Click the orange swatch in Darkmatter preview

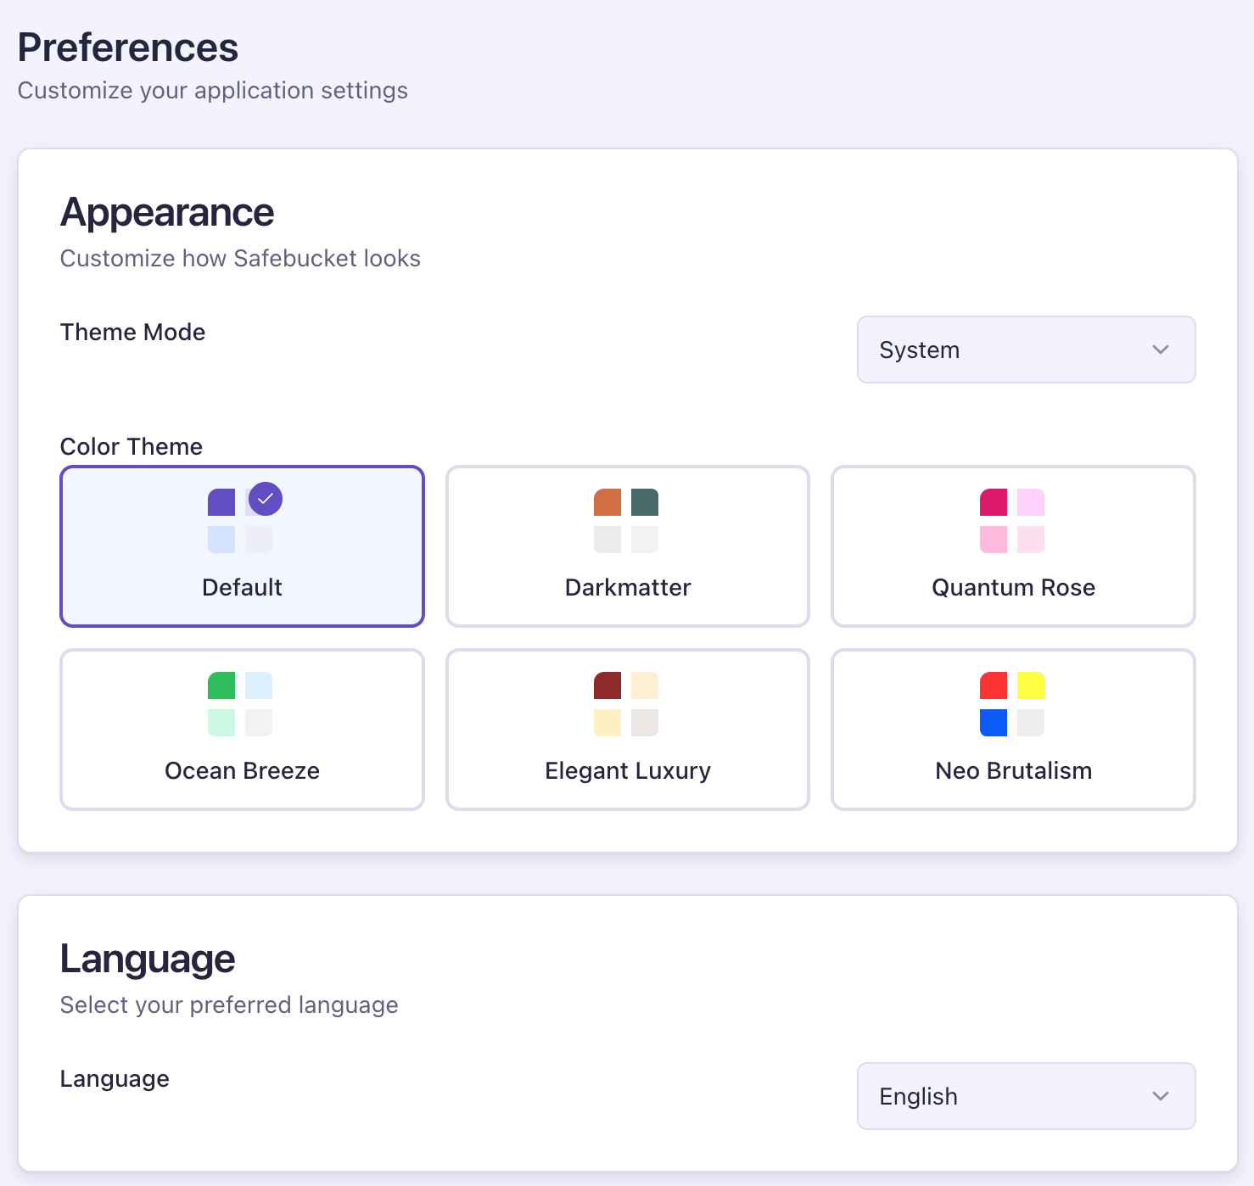pyautogui.click(x=607, y=501)
